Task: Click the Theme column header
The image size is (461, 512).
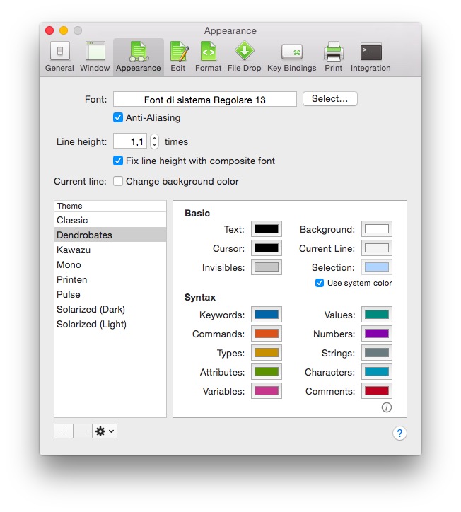Action: (110, 206)
